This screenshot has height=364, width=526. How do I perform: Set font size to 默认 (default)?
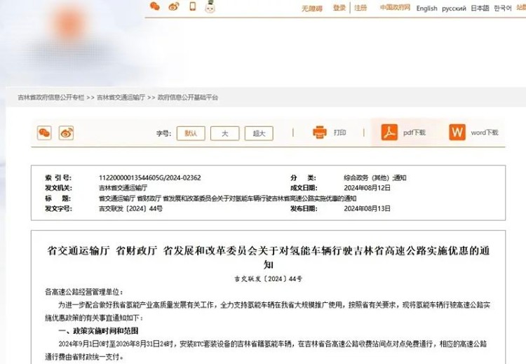coord(191,133)
